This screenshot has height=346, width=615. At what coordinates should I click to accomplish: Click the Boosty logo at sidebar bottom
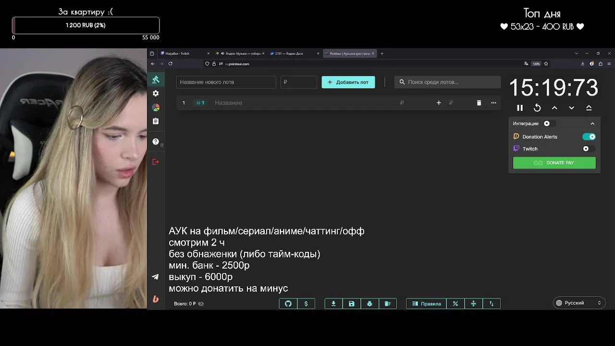155,299
